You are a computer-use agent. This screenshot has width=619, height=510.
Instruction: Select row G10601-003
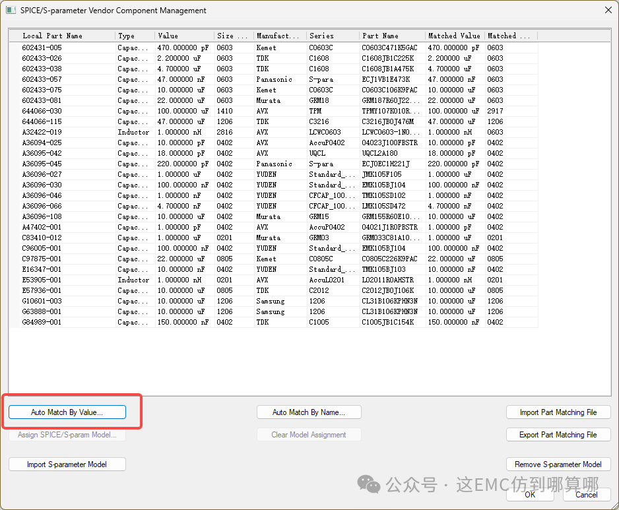click(x=274, y=302)
